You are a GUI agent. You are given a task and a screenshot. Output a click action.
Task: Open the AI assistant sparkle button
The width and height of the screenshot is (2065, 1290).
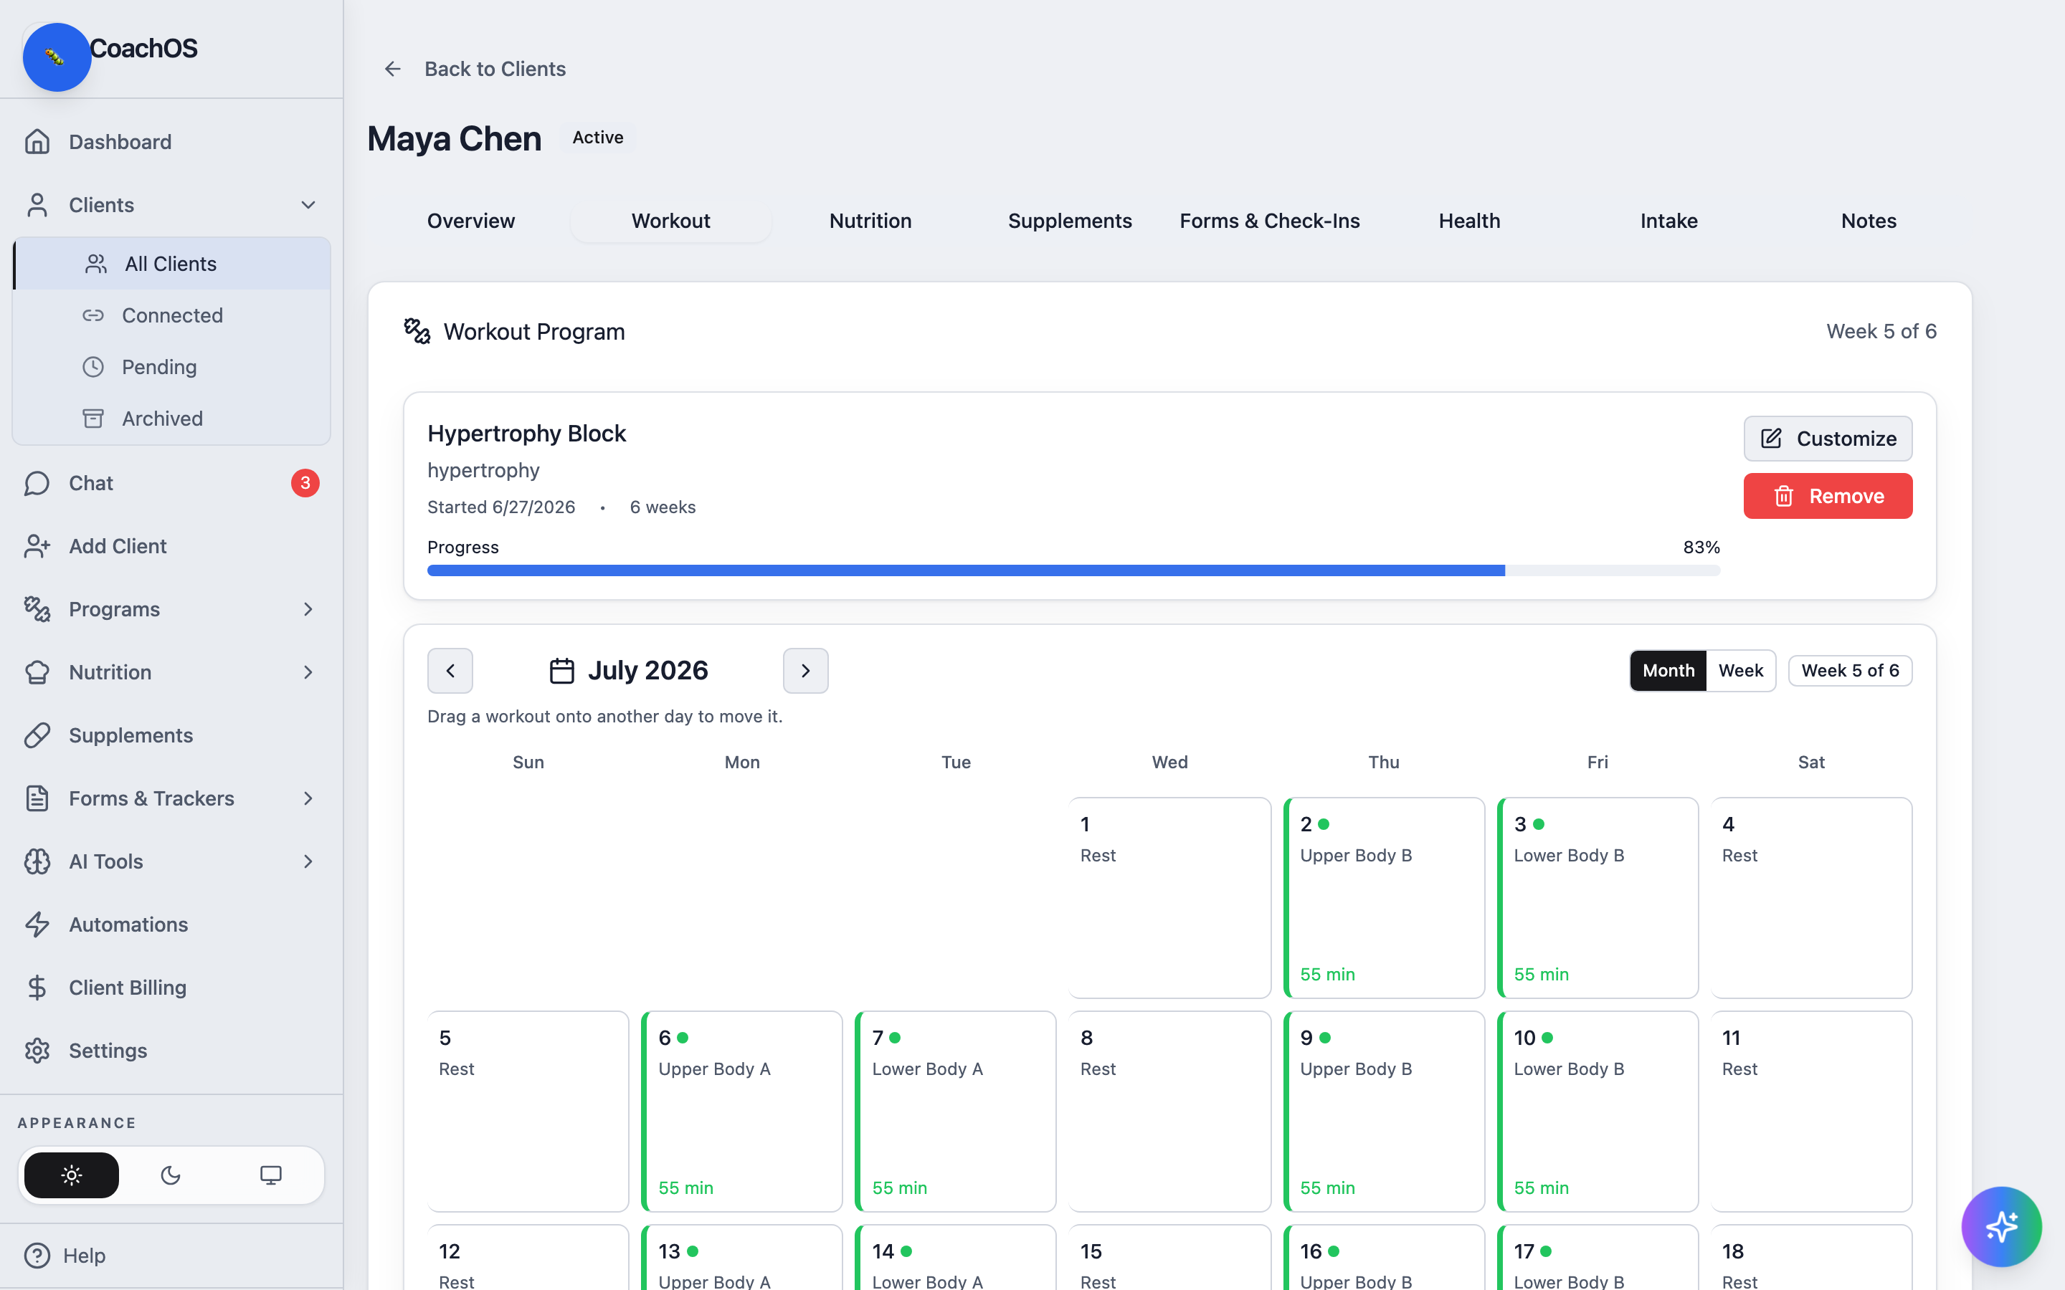coord(2001,1227)
